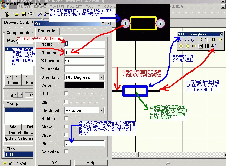
Task: Click the printer icon in toolbar
Action: point(30,14)
